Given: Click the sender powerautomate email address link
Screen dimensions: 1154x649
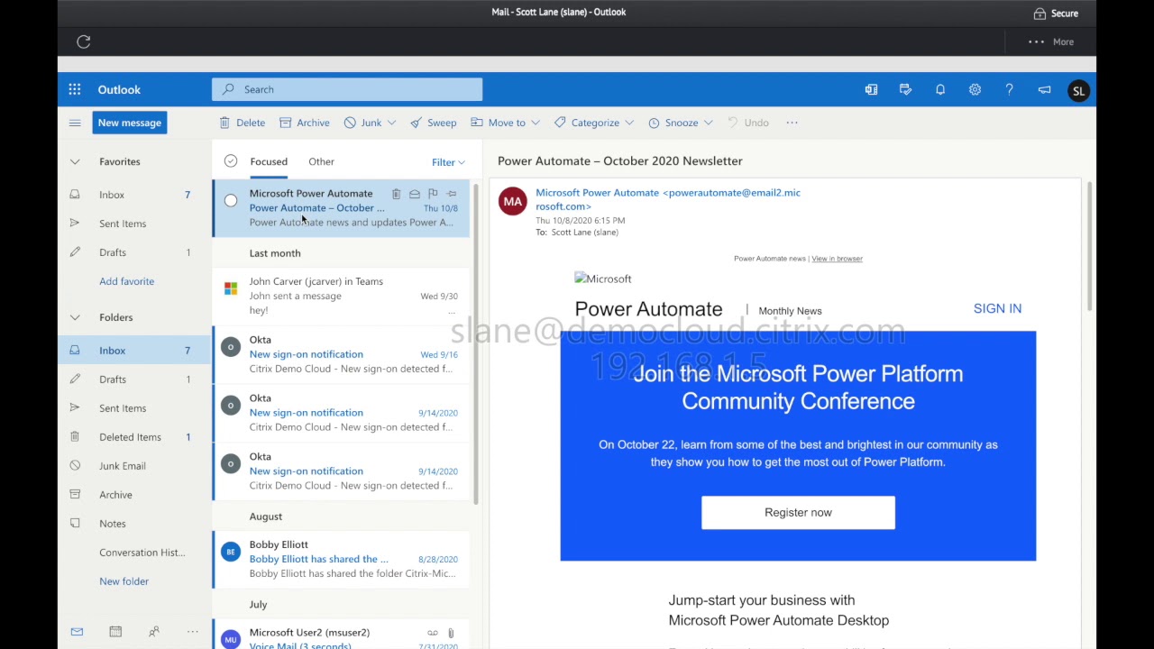Looking at the screenshot, I should tap(668, 199).
